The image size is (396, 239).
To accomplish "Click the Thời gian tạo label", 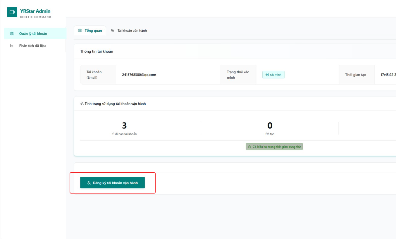I will (x=356, y=75).
